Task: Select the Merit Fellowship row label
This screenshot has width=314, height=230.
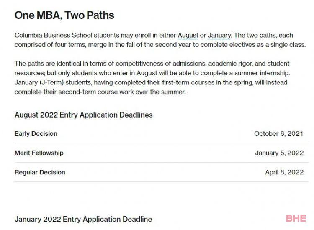Action: [x=39, y=153]
